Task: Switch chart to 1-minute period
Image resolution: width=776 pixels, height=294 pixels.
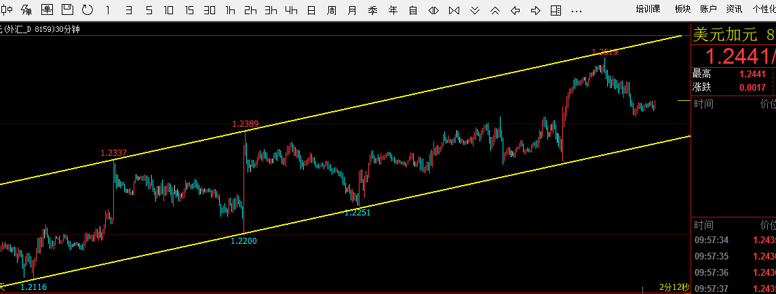Action: pos(109,10)
